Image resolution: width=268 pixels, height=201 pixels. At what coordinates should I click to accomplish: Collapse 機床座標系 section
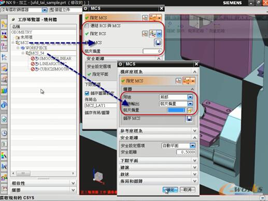coord(194,72)
